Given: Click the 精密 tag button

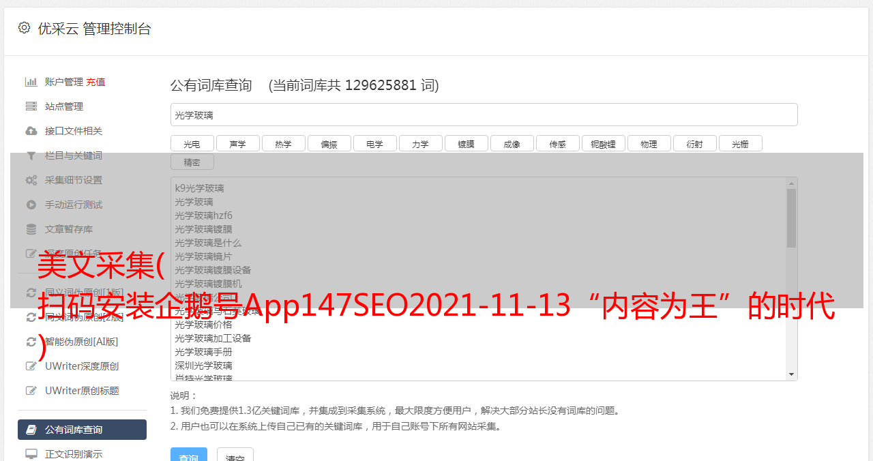Looking at the screenshot, I should (x=192, y=162).
